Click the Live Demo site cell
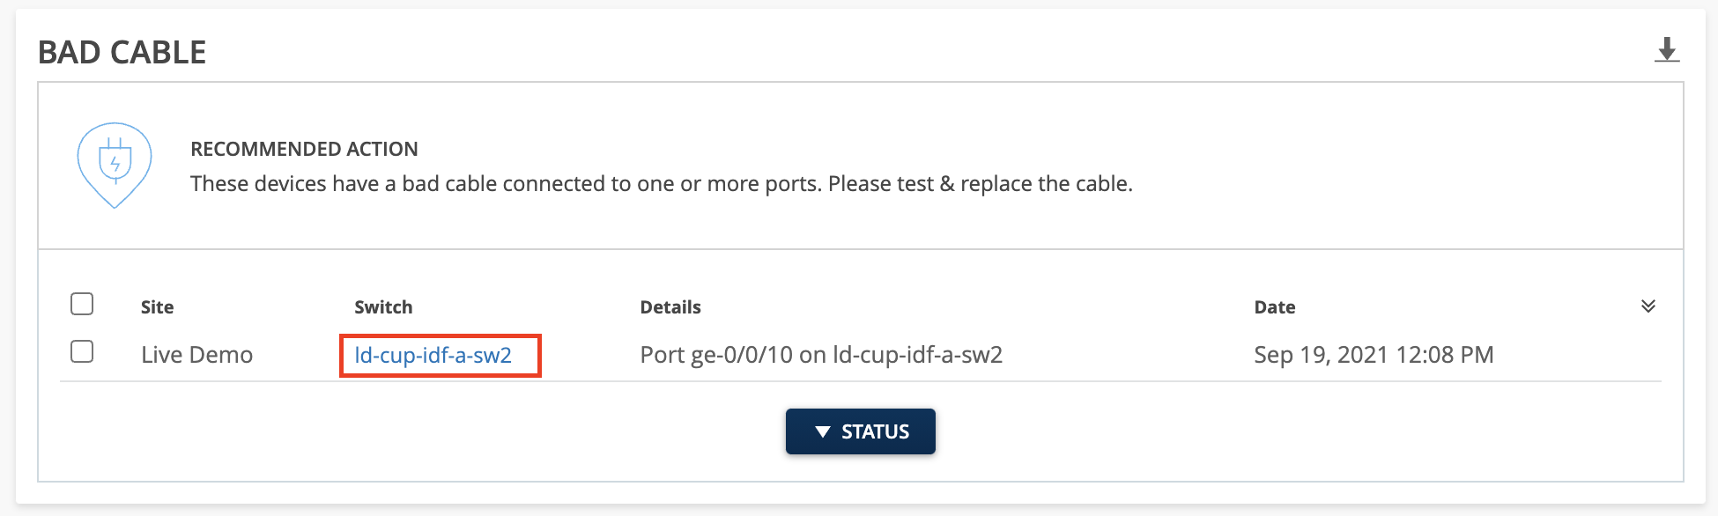This screenshot has height=516, width=1718. coord(196,355)
